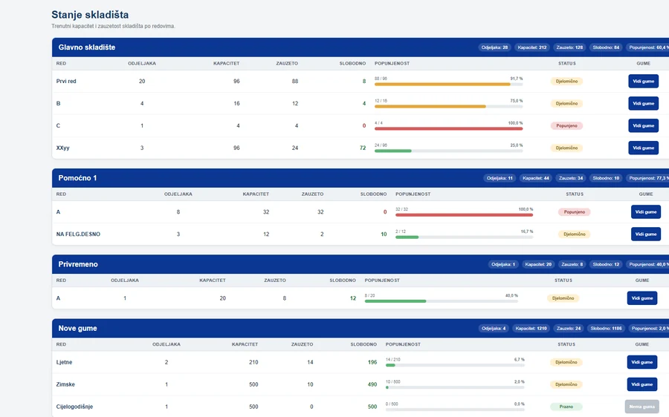Select the Cjelogodišnje row name

tap(74, 407)
